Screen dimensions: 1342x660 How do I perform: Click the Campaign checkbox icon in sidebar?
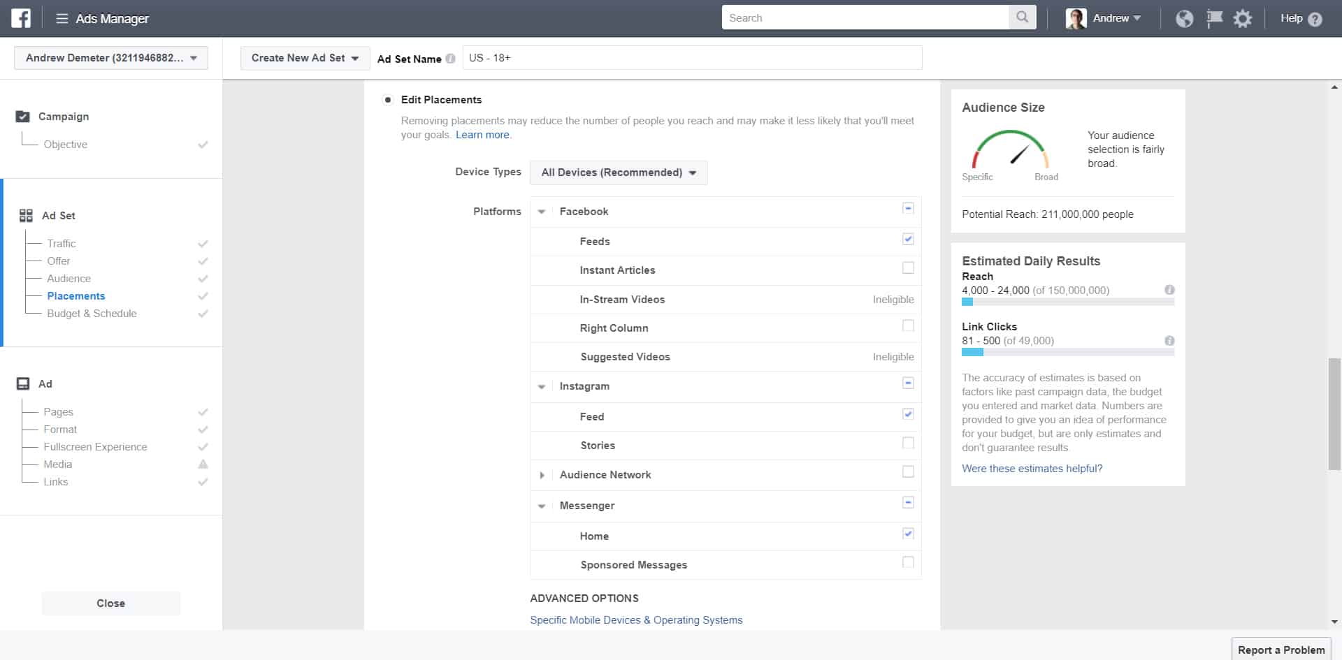coord(22,117)
